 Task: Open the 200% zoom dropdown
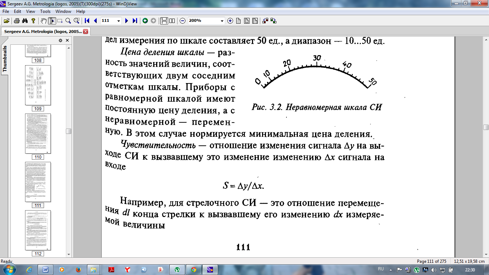(x=222, y=21)
